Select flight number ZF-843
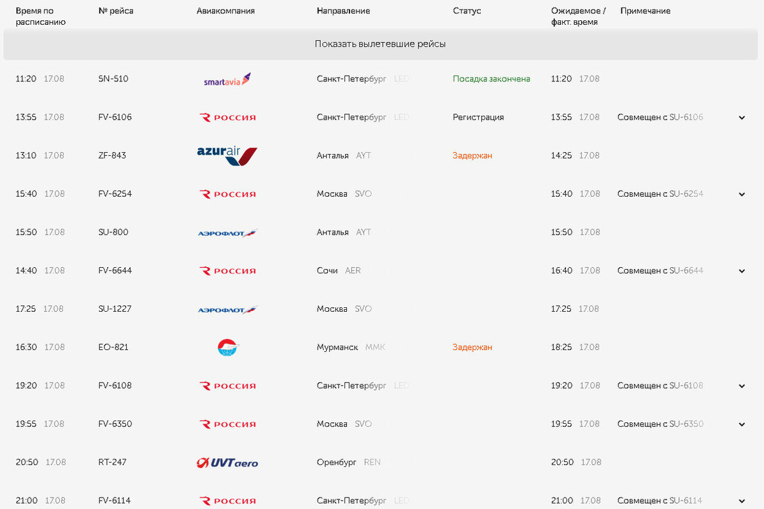 tap(112, 155)
